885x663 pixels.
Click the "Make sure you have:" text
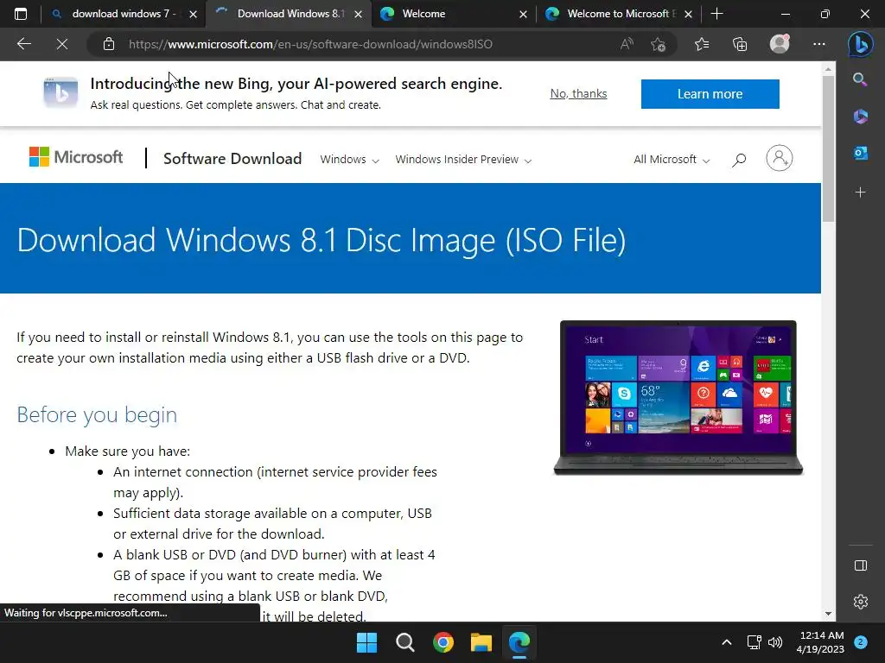pyautogui.click(x=128, y=451)
